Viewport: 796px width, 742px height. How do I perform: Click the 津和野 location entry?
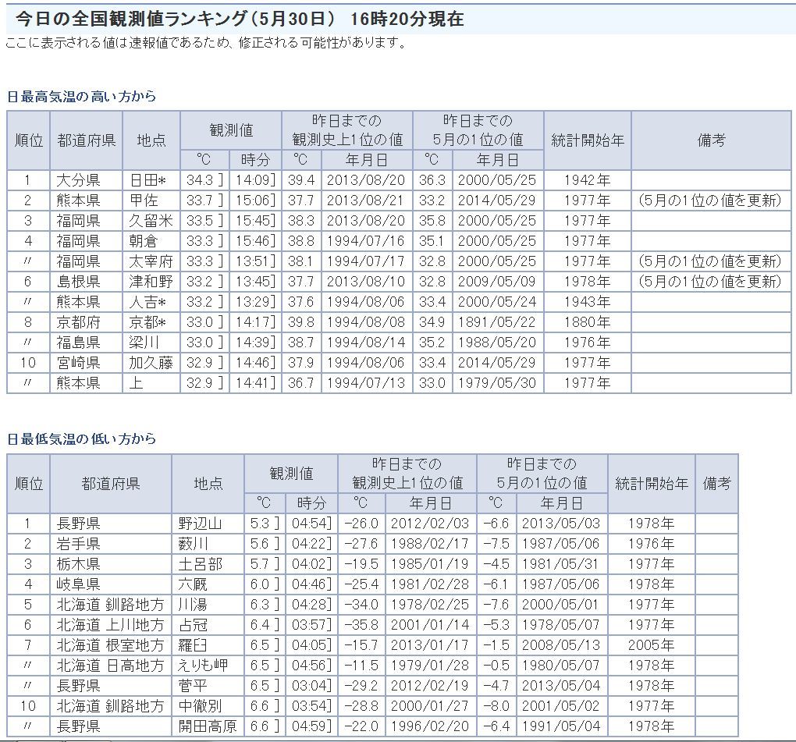tap(150, 282)
